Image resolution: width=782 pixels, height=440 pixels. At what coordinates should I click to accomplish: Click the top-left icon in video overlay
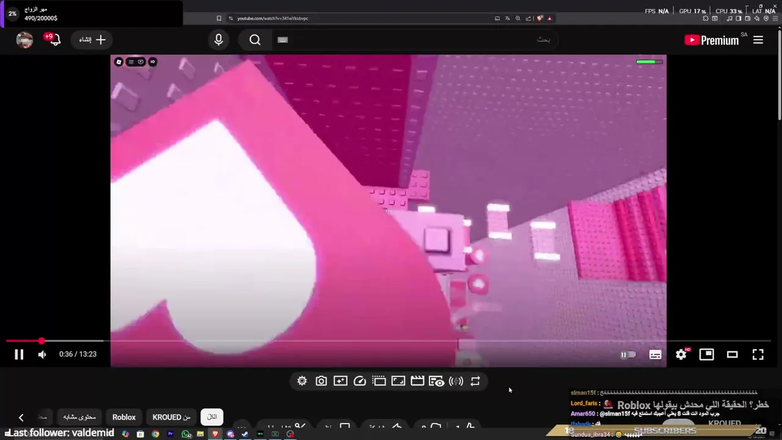pyautogui.click(x=119, y=62)
